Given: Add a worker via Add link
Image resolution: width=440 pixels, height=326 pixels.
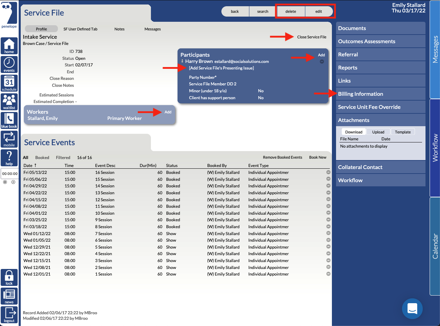Looking at the screenshot, I should [x=168, y=112].
